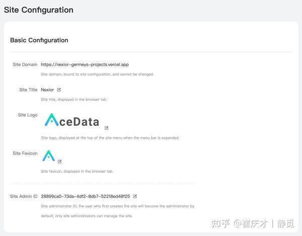Select the AceData site logo image
The width and height of the screenshot is (302, 236).
(72, 120)
